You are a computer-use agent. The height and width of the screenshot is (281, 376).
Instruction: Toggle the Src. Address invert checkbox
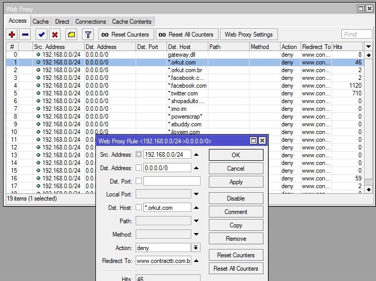tap(139, 154)
